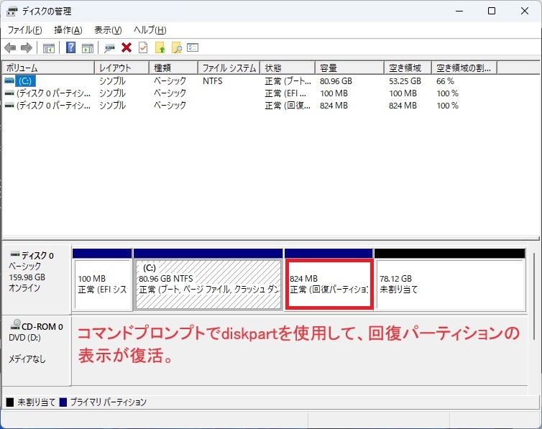Click the Disk Management app icon in title bar
The height and width of the screenshot is (429, 542).
coord(12,11)
